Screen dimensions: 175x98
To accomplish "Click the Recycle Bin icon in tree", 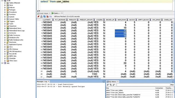I will (8, 54).
